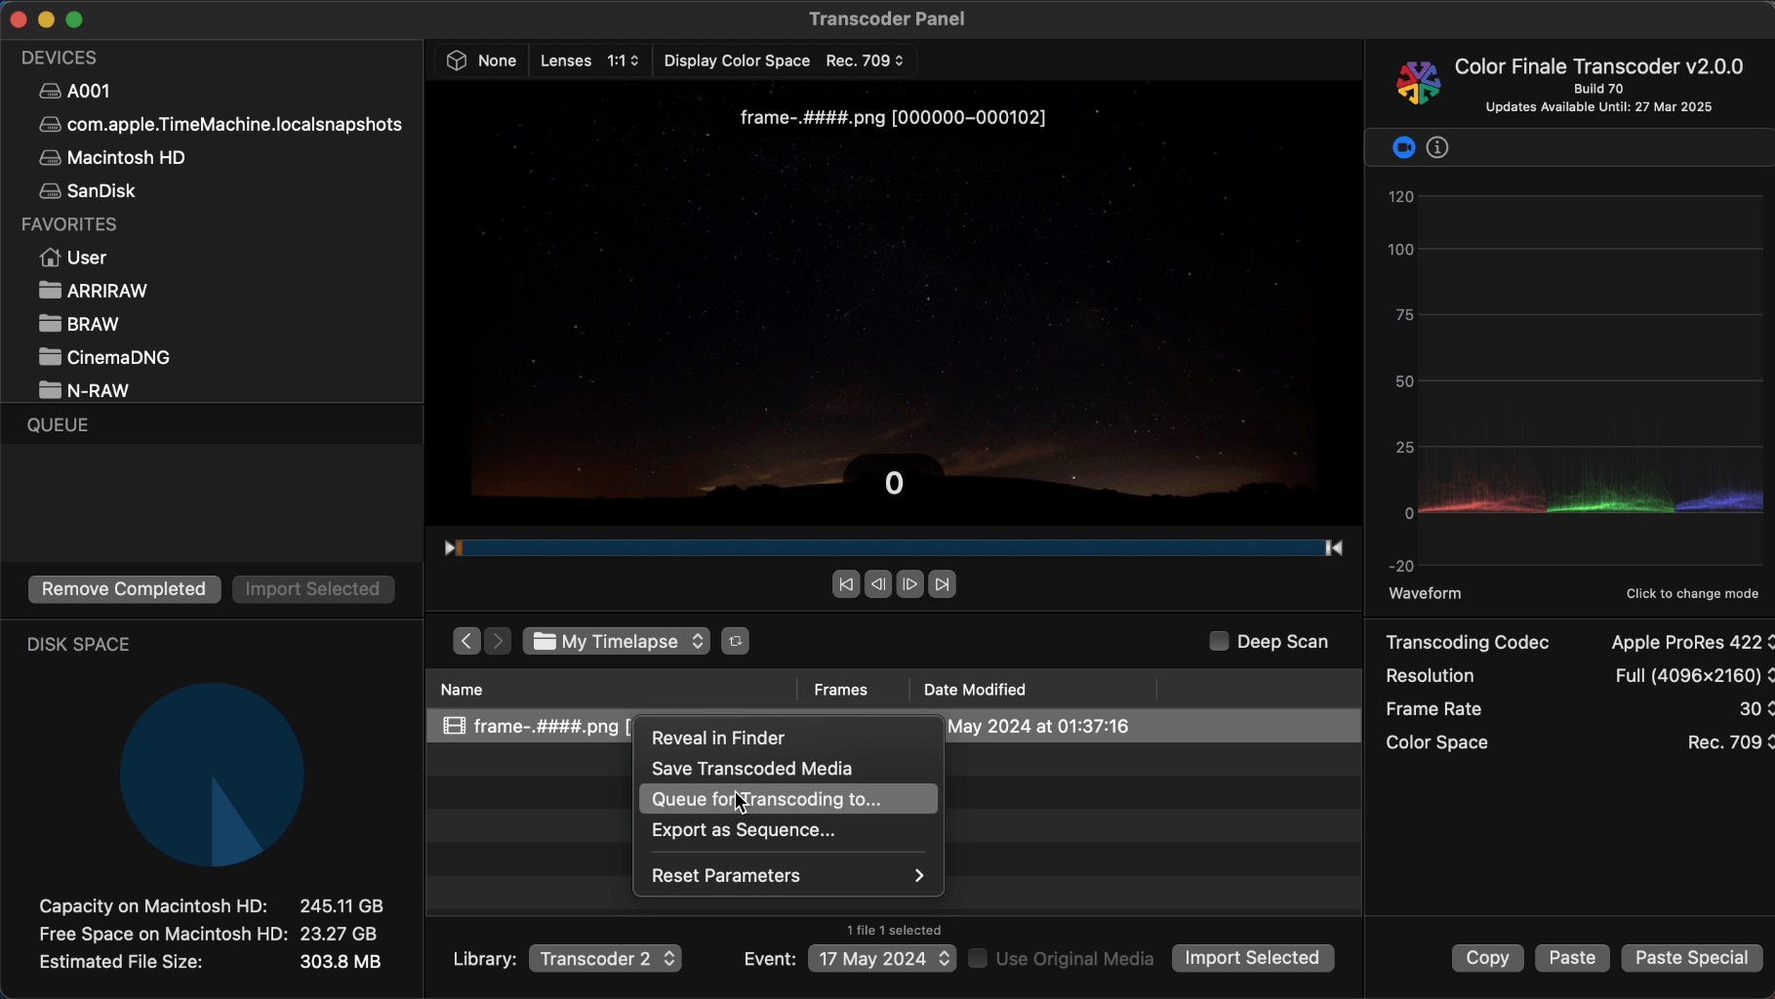Step forward one frame
The image size is (1775, 999).
[x=909, y=584]
